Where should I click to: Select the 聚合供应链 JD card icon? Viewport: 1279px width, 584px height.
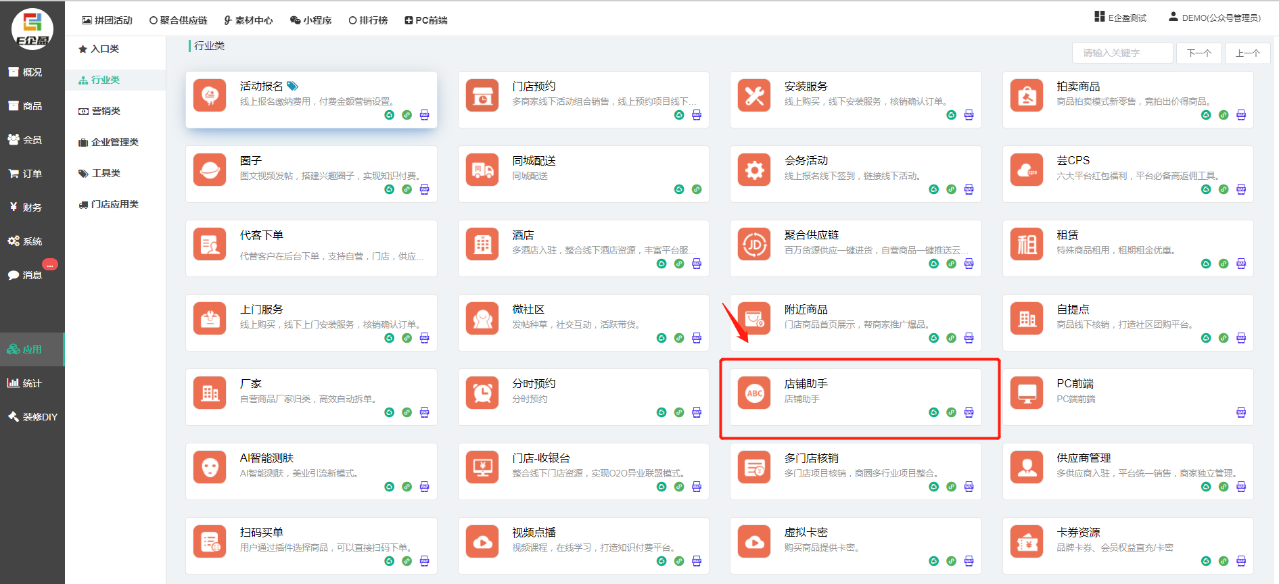coord(754,244)
